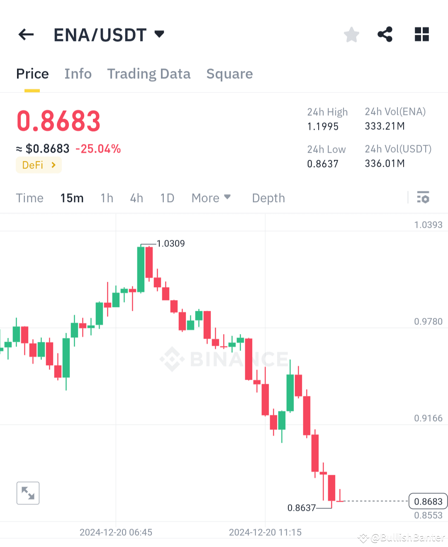This screenshot has width=448, height=547.
Task: Expand the More timeframe options
Action: [211, 198]
